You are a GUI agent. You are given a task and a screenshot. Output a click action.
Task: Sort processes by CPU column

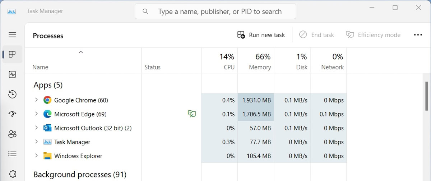tap(219, 61)
